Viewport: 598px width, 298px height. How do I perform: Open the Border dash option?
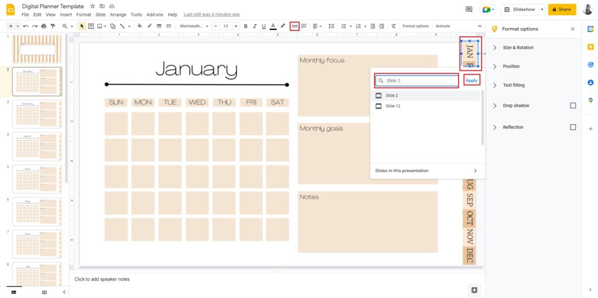point(169,26)
